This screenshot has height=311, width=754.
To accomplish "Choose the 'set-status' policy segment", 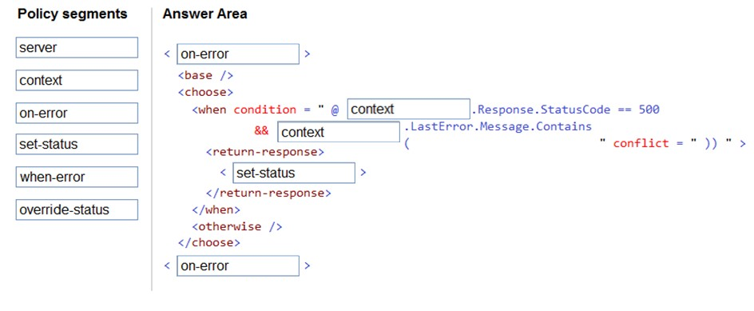I will [x=77, y=144].
